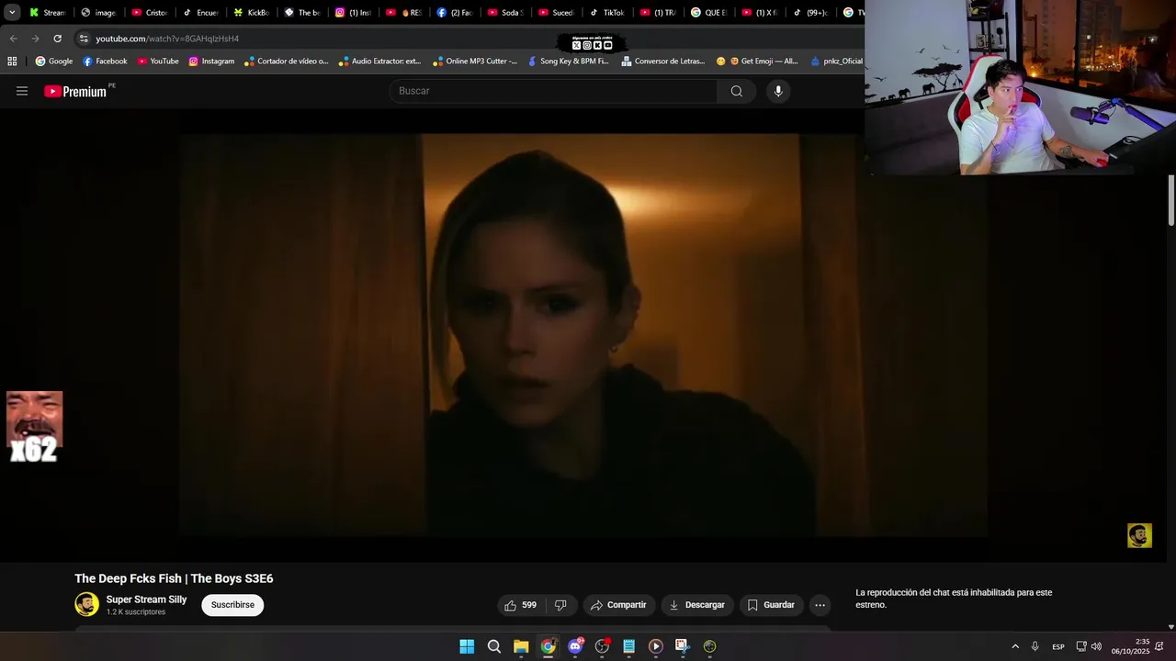The height and width of the screenshot is (661, 1176).
Task: Open the network icon in system tray
Action: pos(1081,646)
